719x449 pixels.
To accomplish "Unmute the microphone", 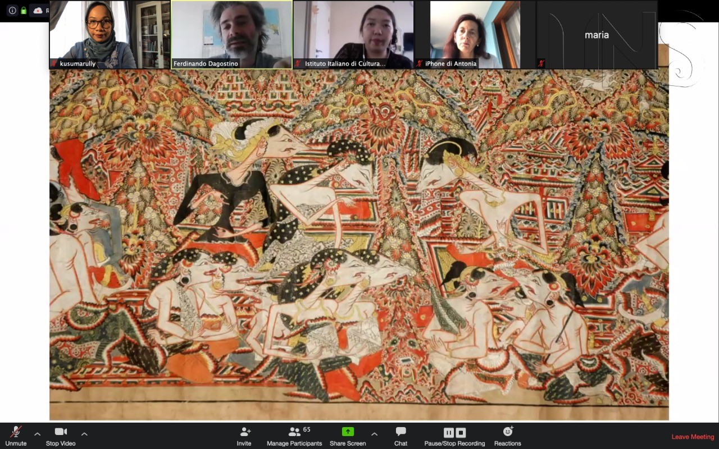I will 16,435.
